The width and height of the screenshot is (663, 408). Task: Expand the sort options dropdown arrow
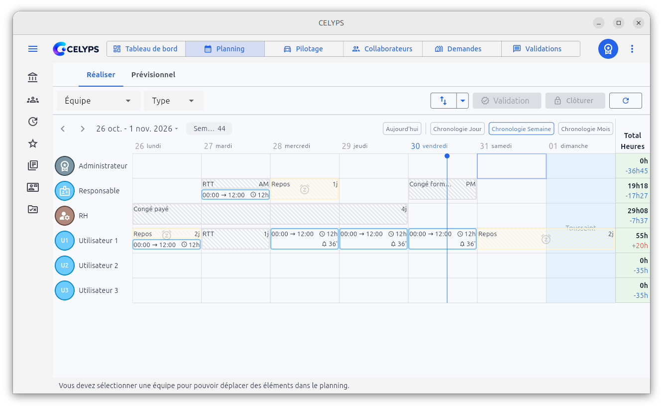point(463,101)
